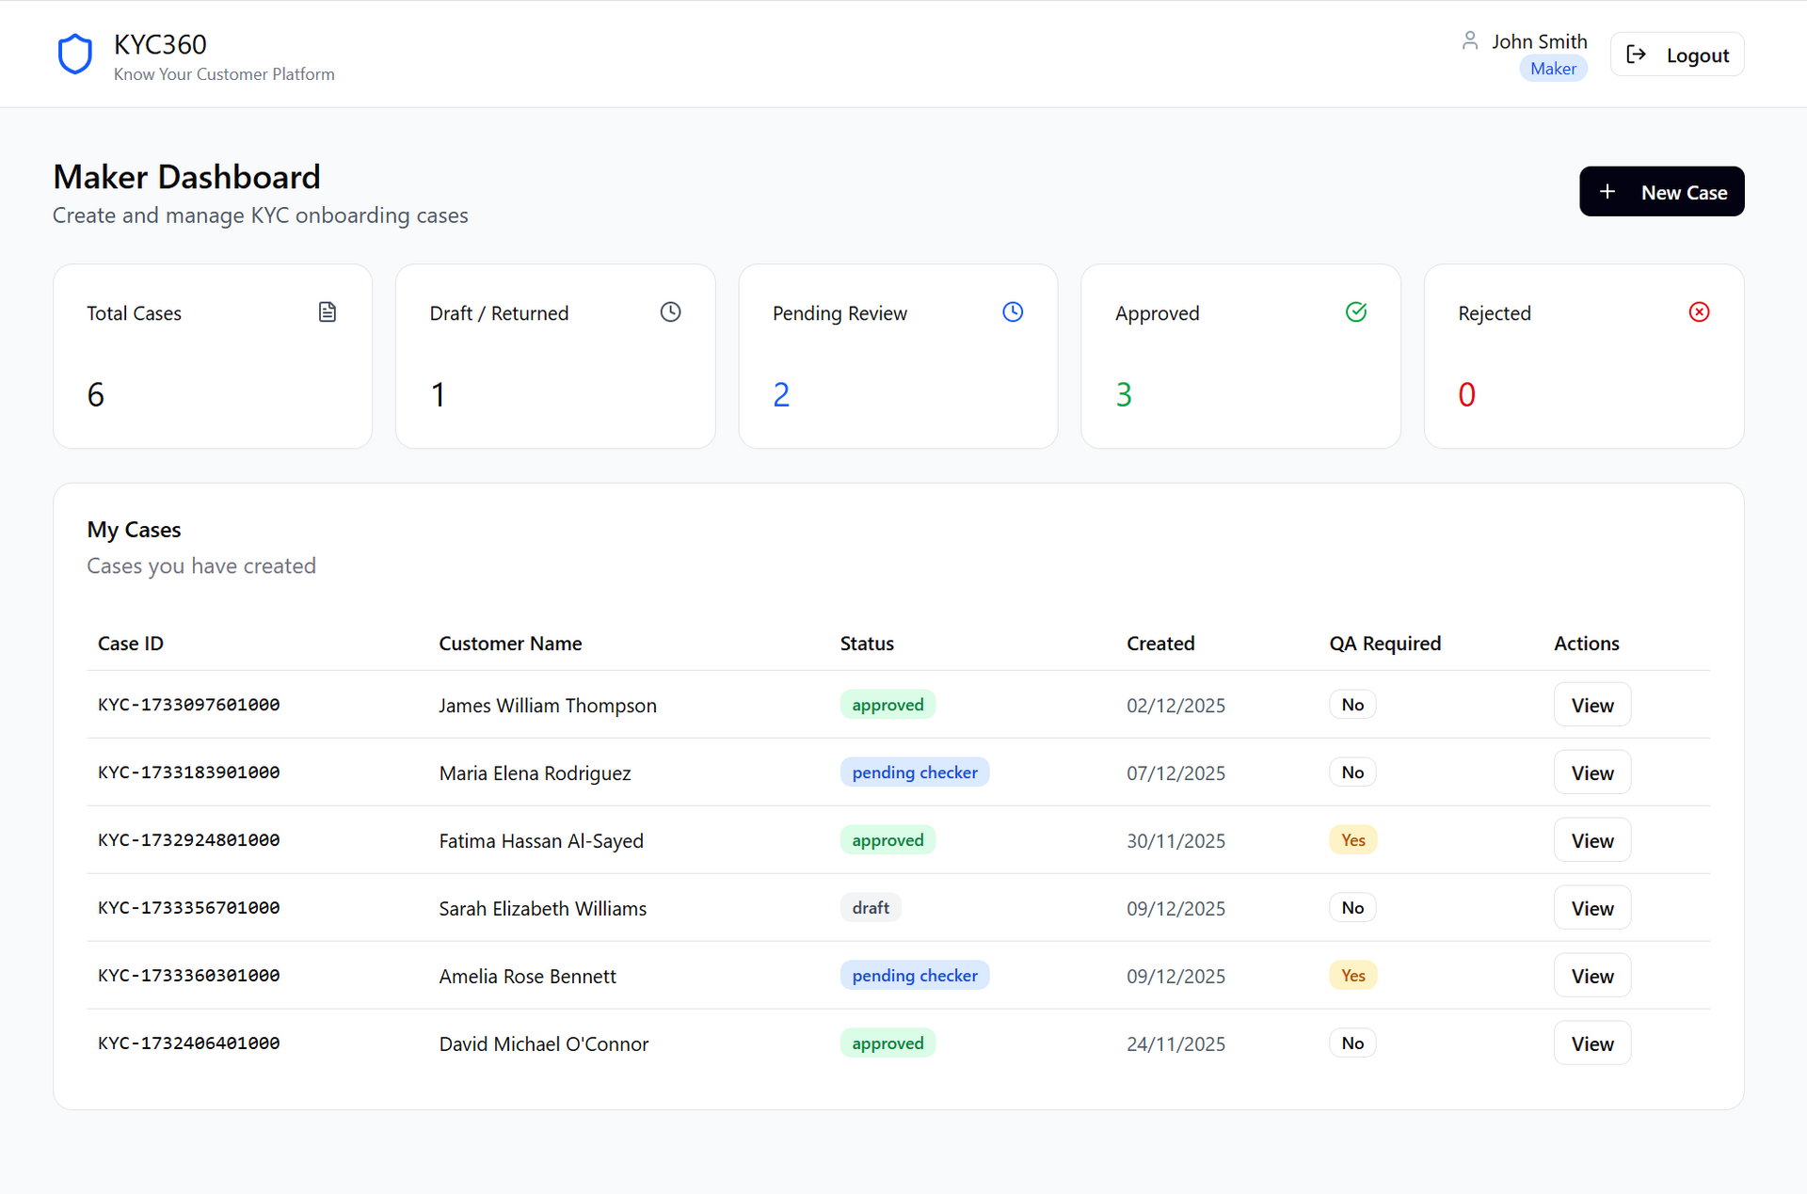Screen dimensions: 1807x1194
Task: View Fatima Hassan Al-Sayed's case details
Action: [1591, 840]
